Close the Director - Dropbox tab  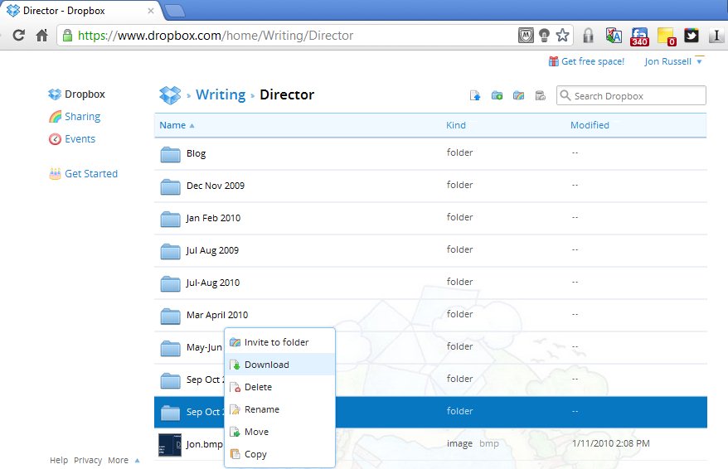pyautogui.click(x=150, y=11)
